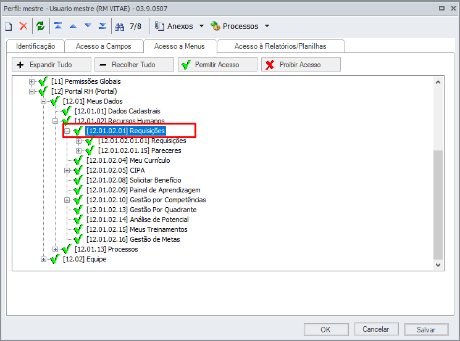Click the red X delete icon

(x=23, y=26)
